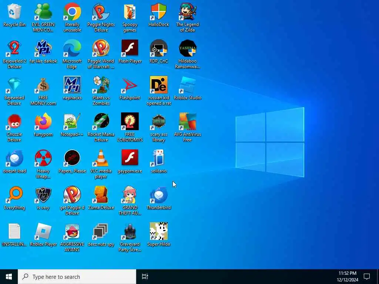The height and width of the screenshot is (284, 379).
Task: Select the AGGRESSIVE AVIANS icon
Action: click(72, 231)
